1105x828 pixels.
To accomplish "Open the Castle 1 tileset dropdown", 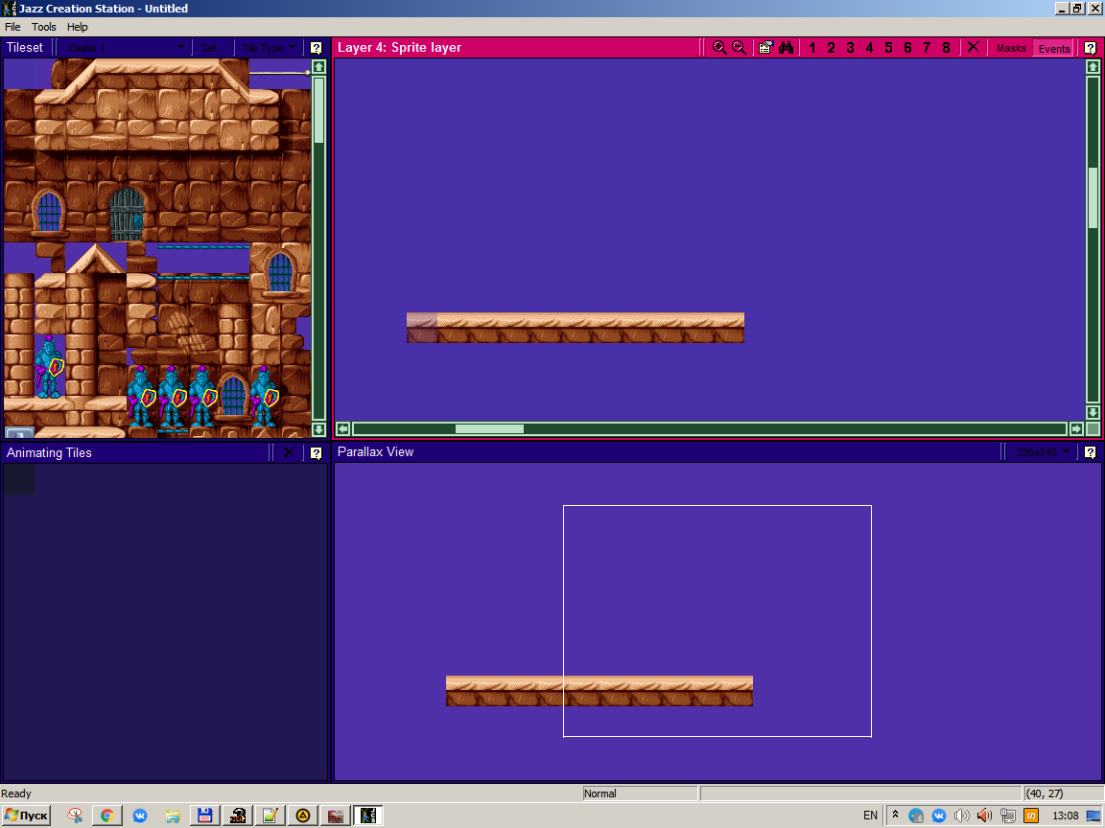I will tap(126, 48).
